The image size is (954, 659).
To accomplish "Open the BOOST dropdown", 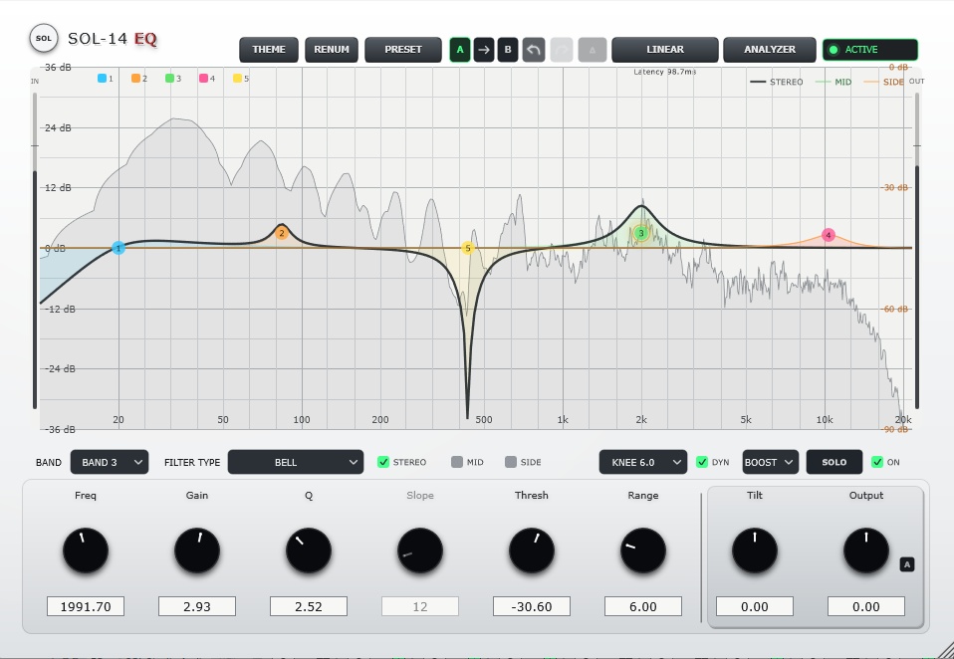I will (770, 462).
